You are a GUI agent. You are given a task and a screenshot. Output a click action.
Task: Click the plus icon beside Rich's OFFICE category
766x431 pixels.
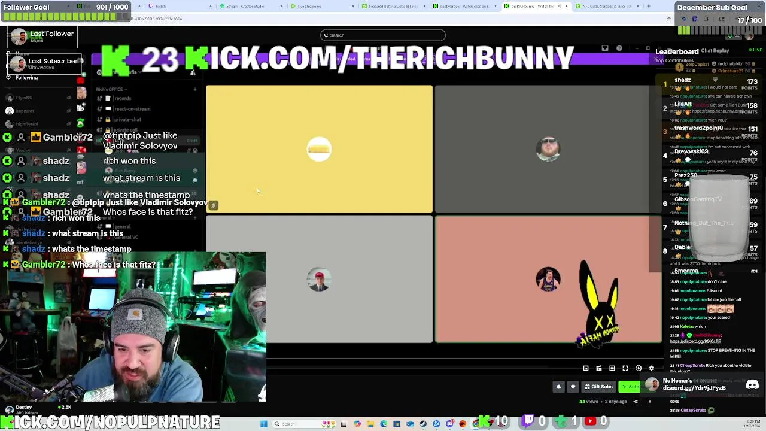(x=194, y=89)
